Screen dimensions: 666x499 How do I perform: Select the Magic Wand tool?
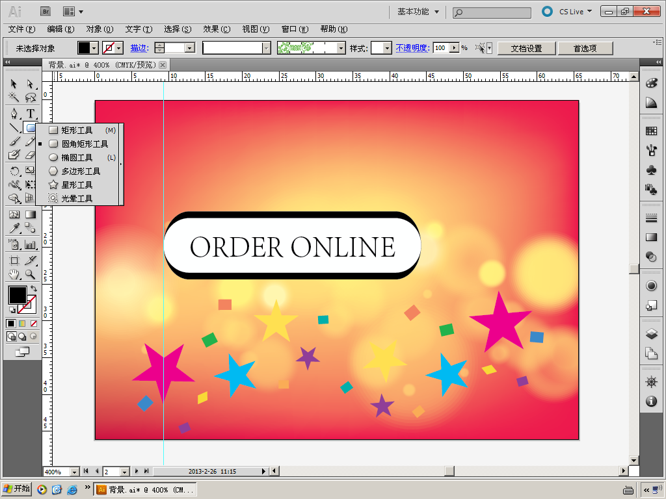14,97
